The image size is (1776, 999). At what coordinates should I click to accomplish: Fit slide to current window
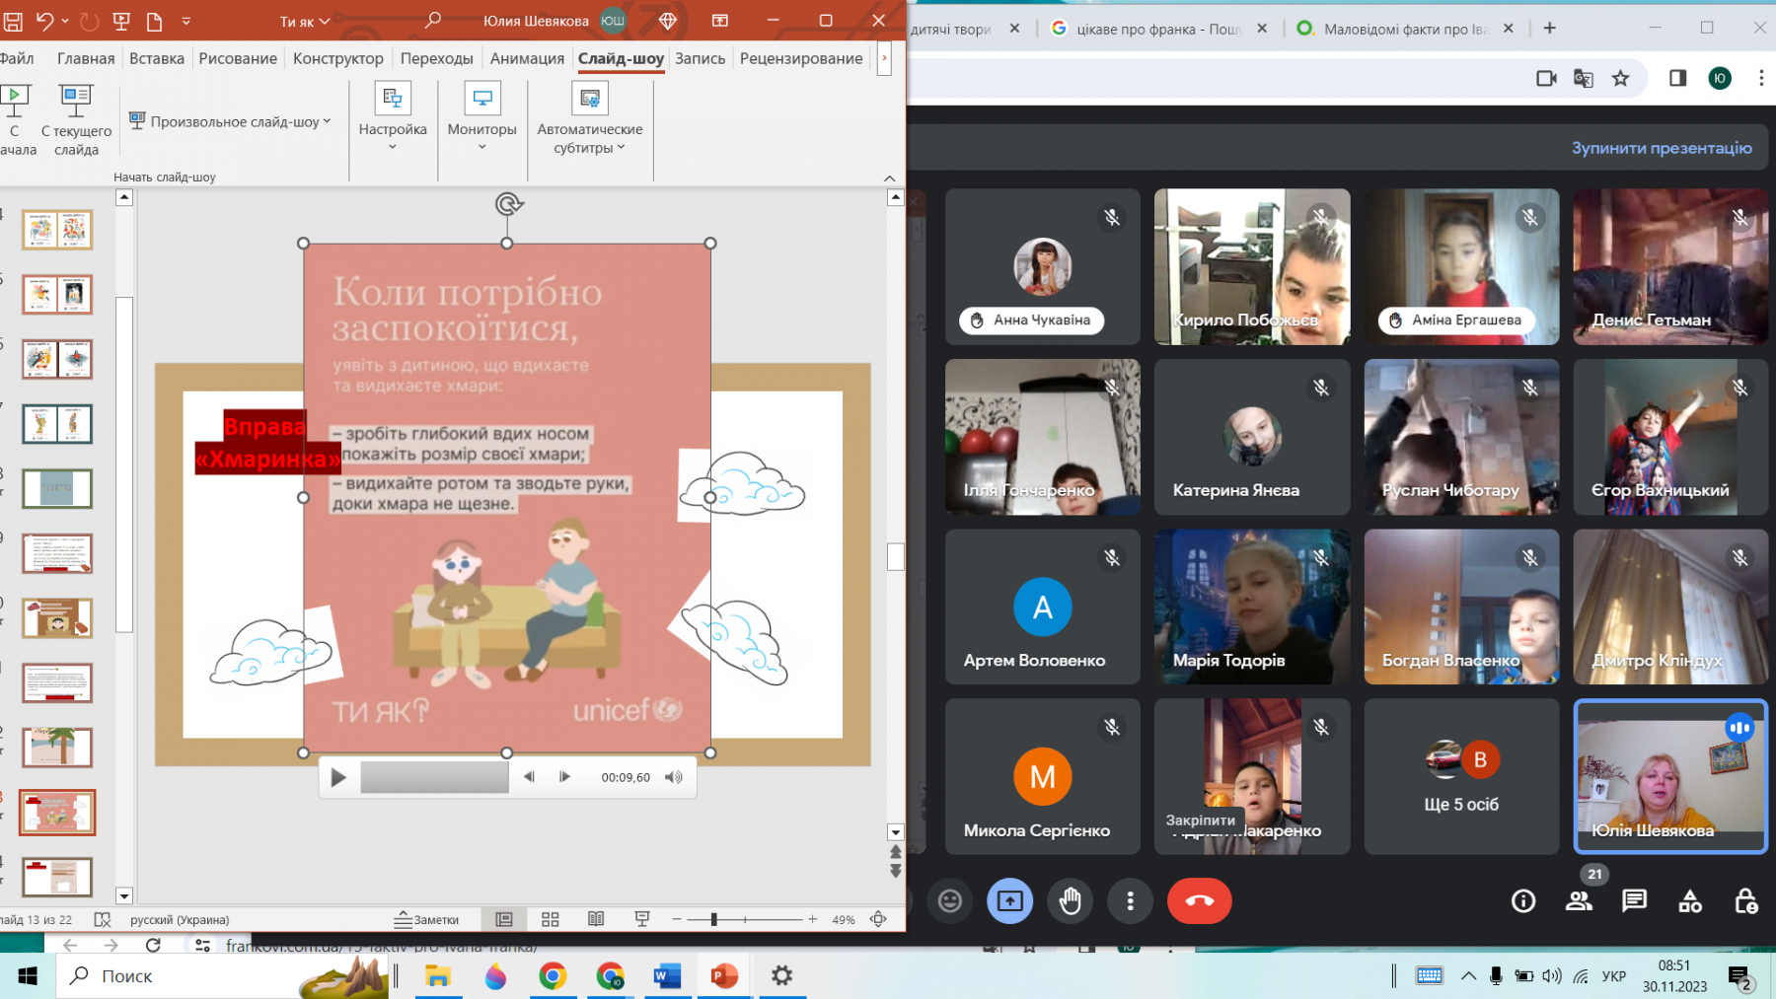pyautogui.click(x=878, y=919)
